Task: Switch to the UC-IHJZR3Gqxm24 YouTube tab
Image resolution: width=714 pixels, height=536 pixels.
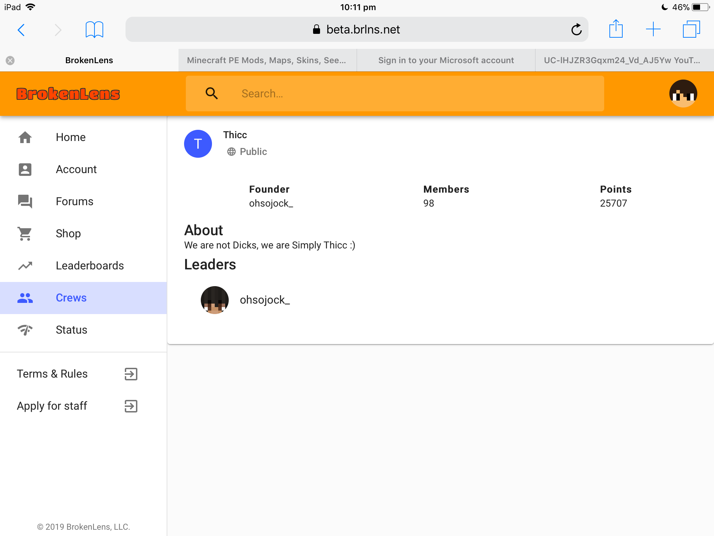Action: pos(624,60)
